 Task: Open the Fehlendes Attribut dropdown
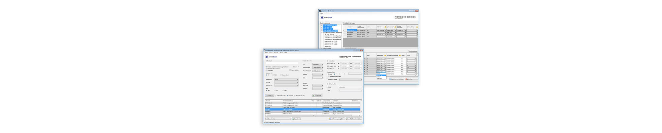click(350, 79)
